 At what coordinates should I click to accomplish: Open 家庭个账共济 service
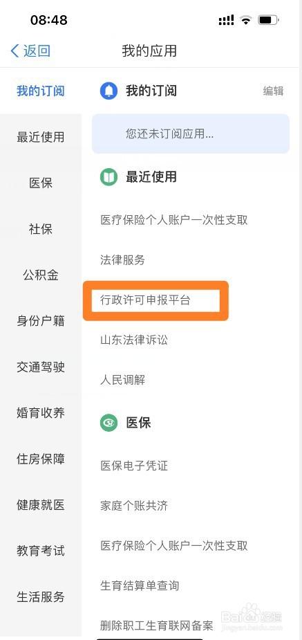coord(134,506)
